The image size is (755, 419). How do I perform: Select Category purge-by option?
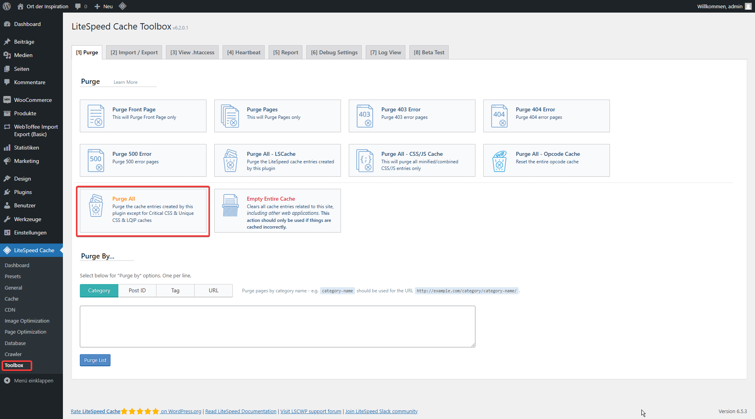[x=99, y=290]
